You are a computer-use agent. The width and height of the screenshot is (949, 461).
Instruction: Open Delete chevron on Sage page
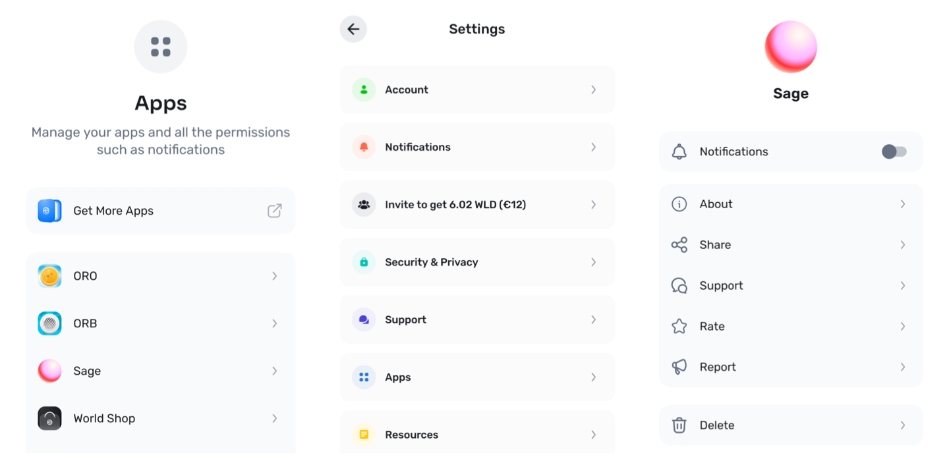pyautogui.click(x=903, y=425)
